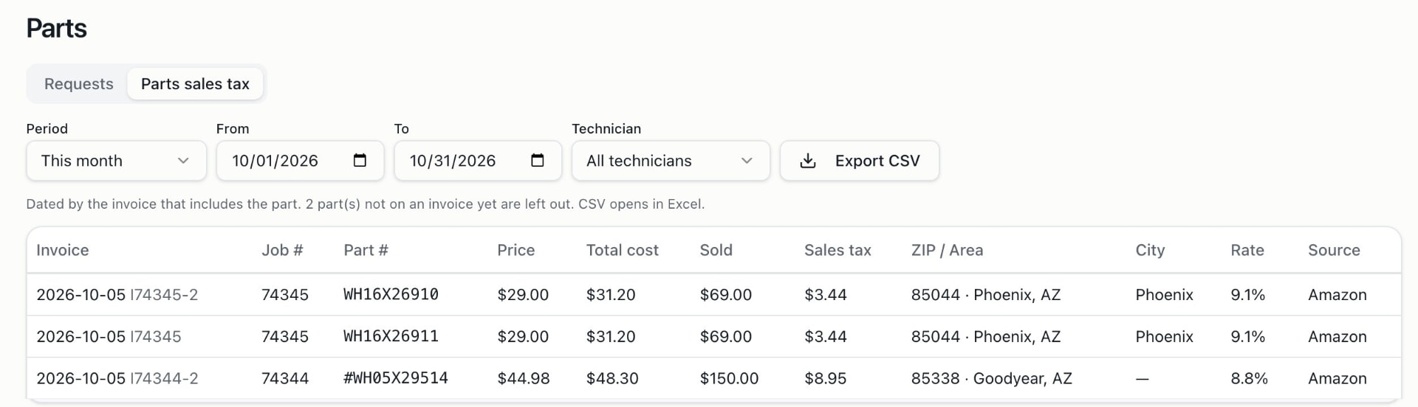Click the Sold column header

[x=716, y=250]
